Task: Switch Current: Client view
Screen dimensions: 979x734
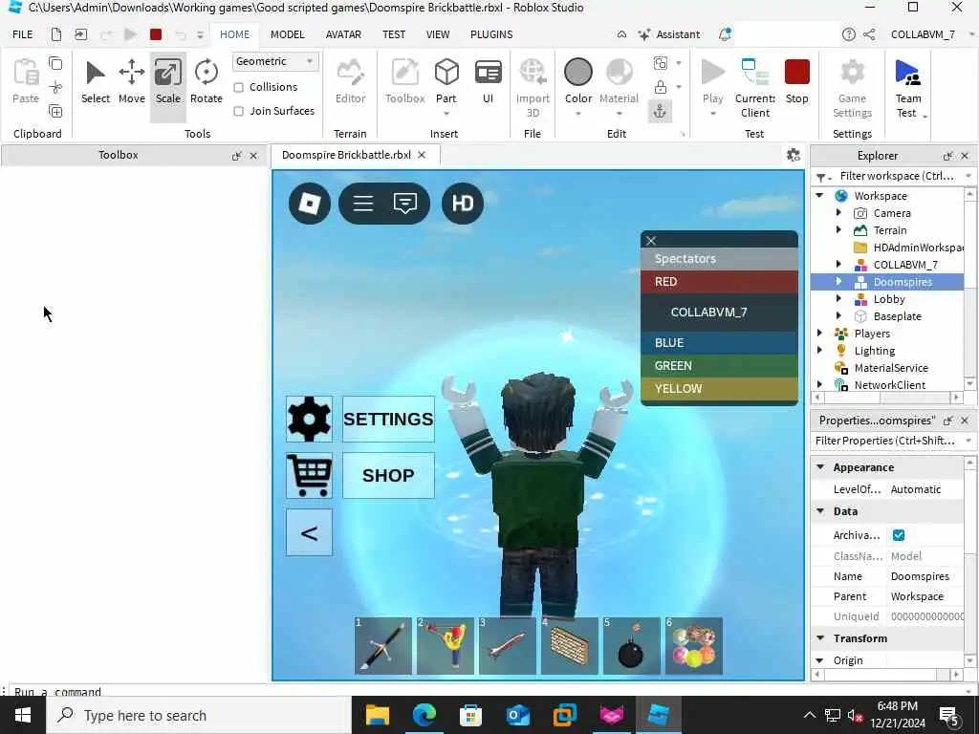Action: 755,87
